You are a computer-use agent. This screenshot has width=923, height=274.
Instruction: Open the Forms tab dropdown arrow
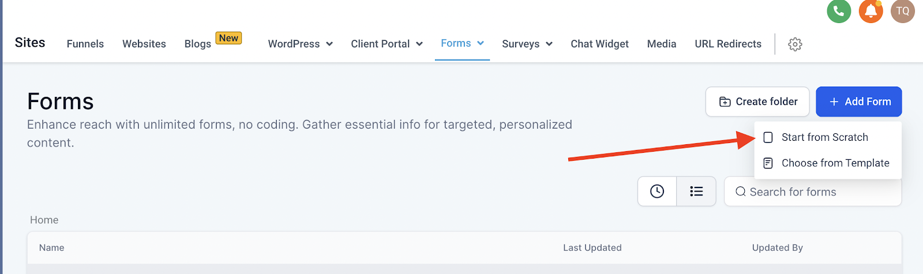[x=481, y=43]
